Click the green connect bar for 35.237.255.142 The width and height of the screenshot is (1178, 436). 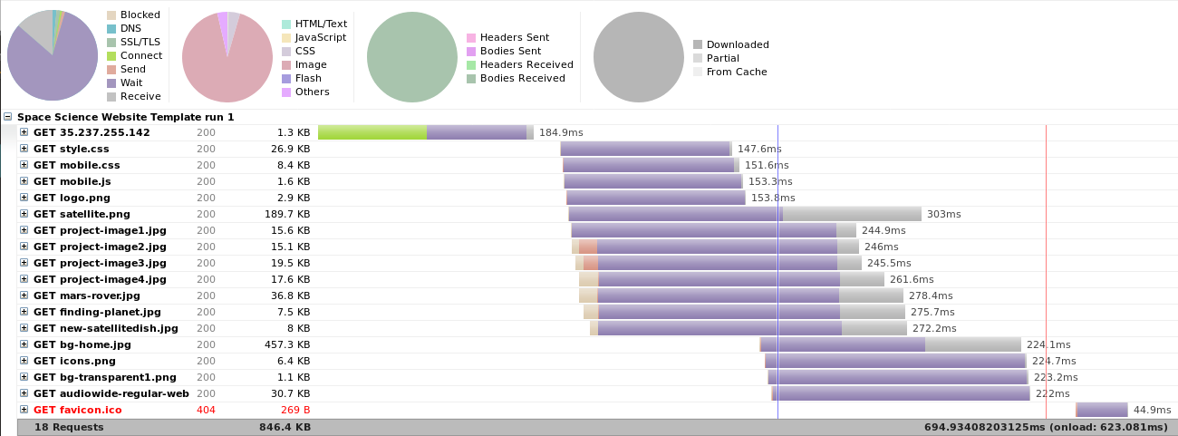tap(372, 132)
